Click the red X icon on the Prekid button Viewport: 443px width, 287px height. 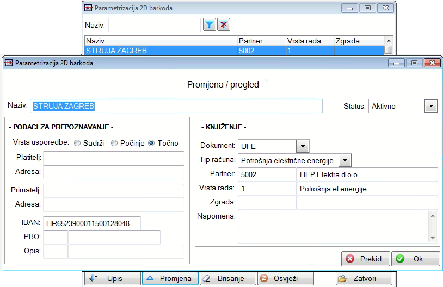pos(350,259)
